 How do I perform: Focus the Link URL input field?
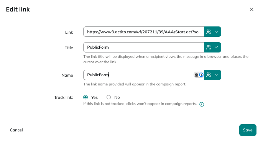pos(144,32)
